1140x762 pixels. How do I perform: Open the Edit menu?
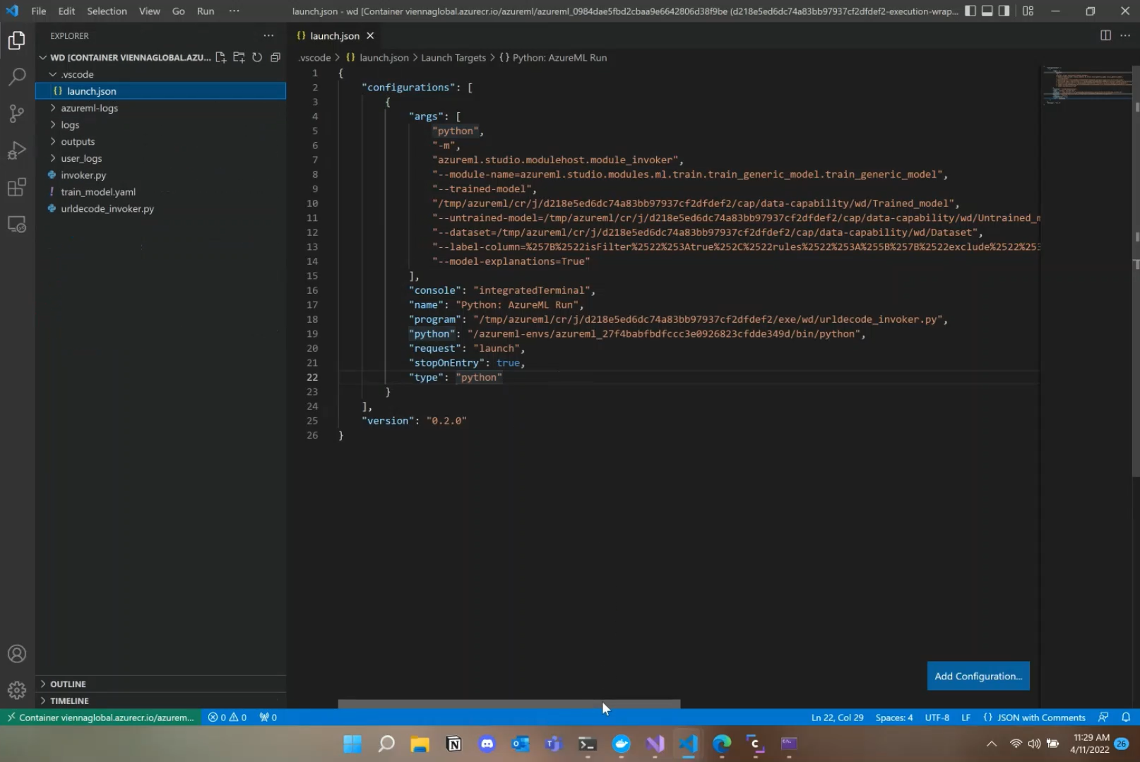coord(66,11)
